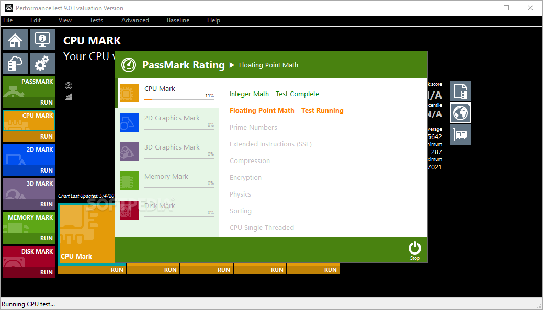Click the Disk Mark progress bar in dialog

pos(179,216)
